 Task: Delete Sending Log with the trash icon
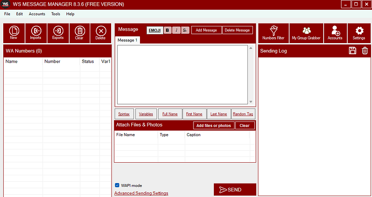pos(365,51)
